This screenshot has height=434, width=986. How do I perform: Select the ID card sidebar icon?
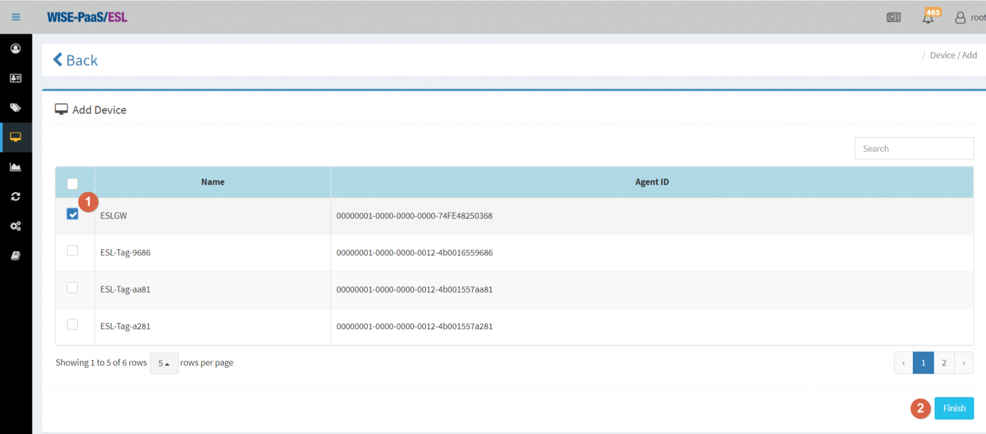pos(15,78)
